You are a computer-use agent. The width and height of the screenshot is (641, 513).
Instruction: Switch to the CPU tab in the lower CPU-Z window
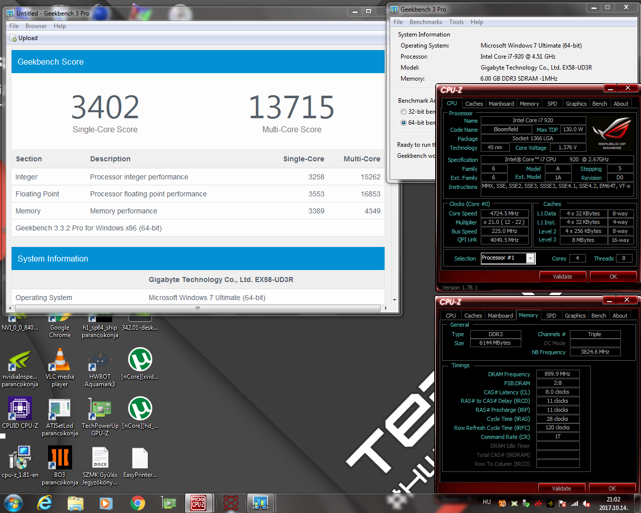point(451,316)
